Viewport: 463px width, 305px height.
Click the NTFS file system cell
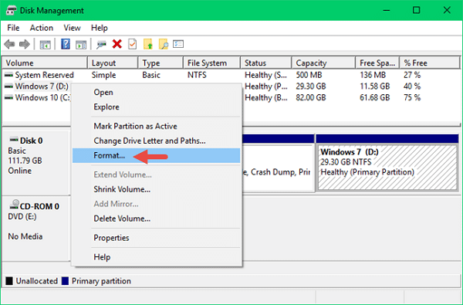(x=197, y=75)
